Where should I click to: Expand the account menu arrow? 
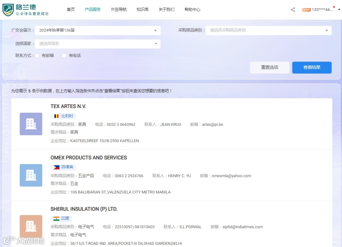tap(339, 9)
